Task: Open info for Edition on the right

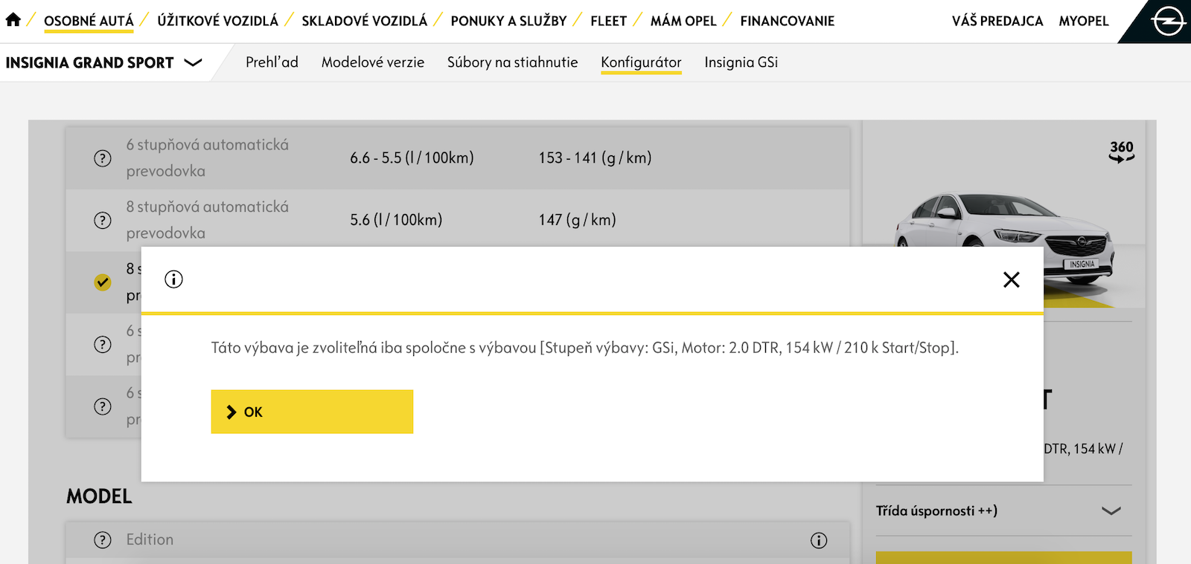Action: (819, 540)
